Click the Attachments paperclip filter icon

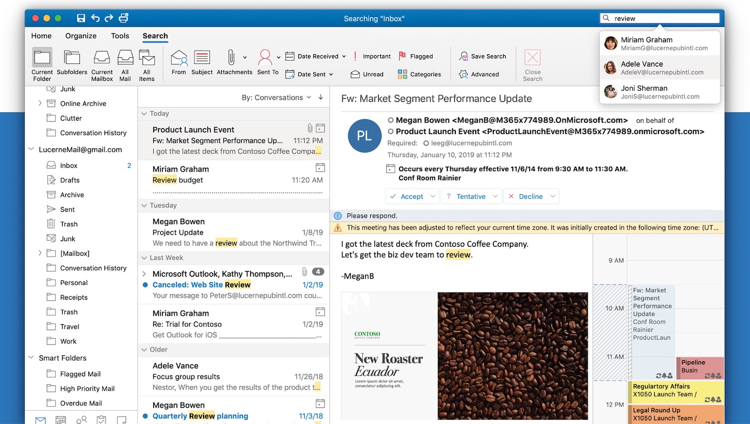[x=231, y=57]
